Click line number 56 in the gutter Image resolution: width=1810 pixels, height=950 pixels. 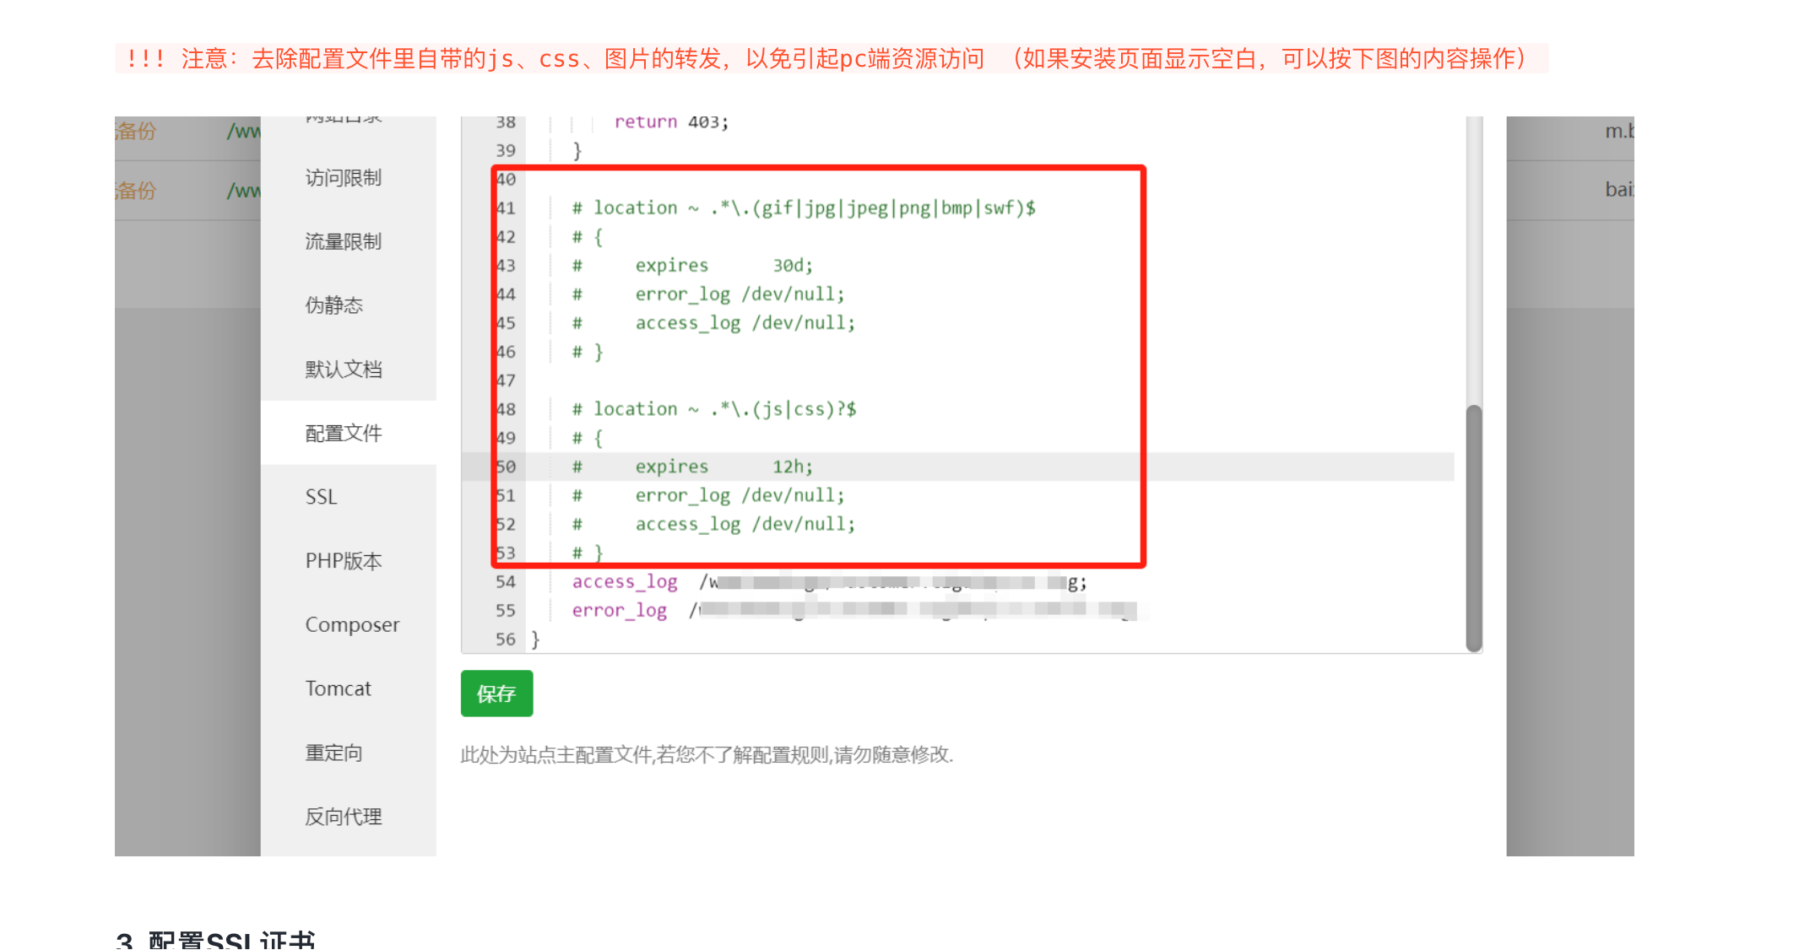coord(505,640)
